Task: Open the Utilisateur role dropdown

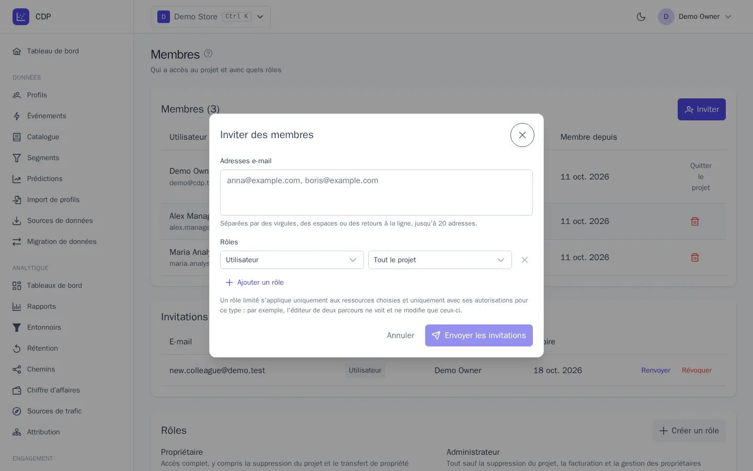Action: pos(292,260)
